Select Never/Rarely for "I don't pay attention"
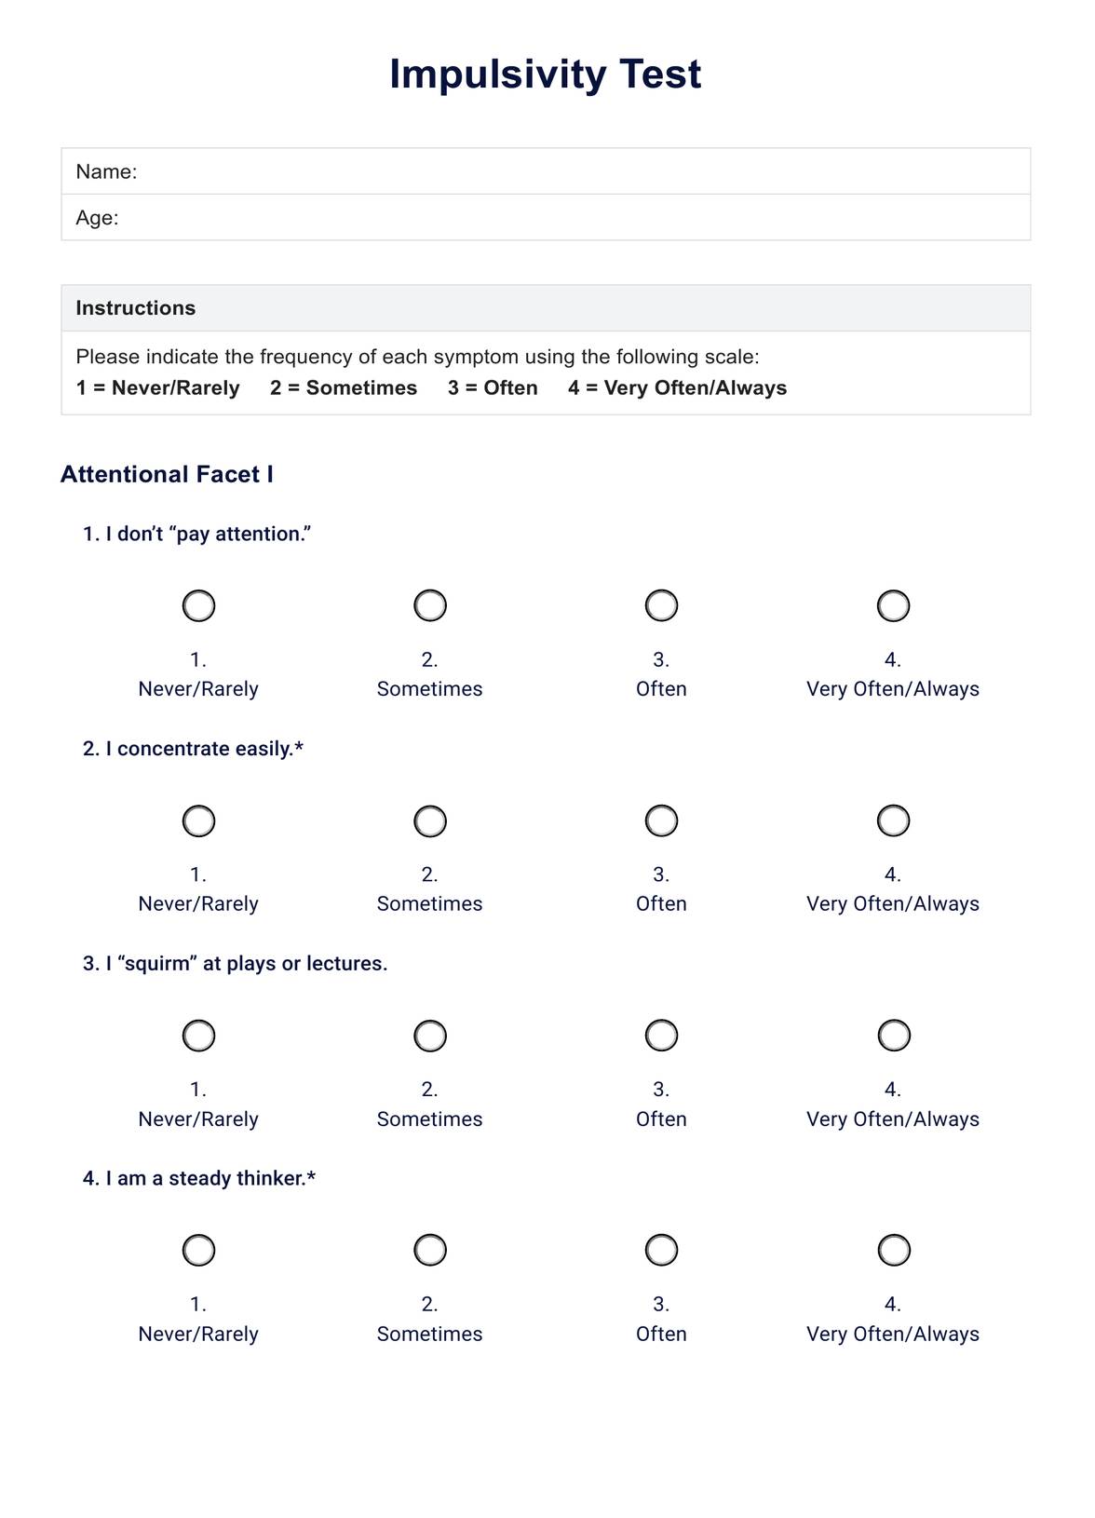1095x1518 pixels. (x=198, y=606)
